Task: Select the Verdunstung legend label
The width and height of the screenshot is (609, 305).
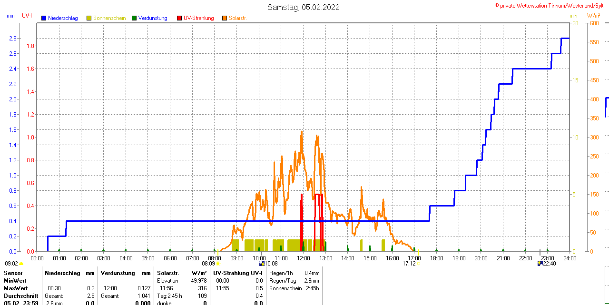Action: [x=153, y=18]
